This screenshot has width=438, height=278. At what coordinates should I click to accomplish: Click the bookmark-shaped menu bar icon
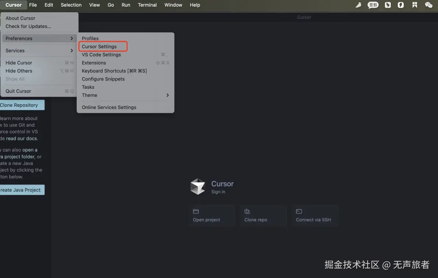[x=414, y=5]
